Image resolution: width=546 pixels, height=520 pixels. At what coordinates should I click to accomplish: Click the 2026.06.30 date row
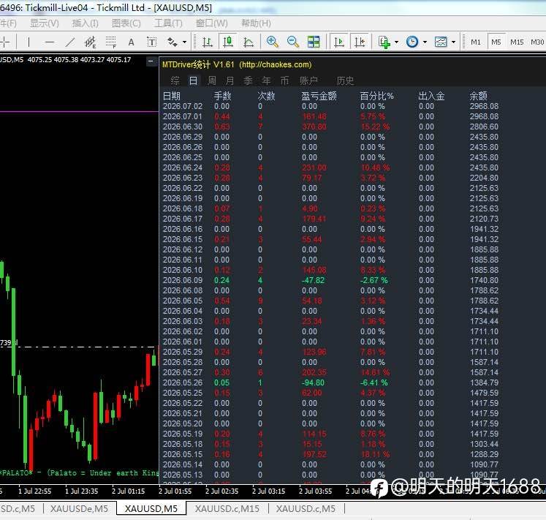pyautogui.click(x=183, y=127)
